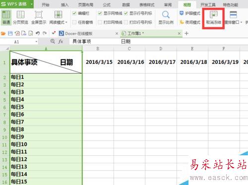The image size is (248, 185).
Task: Open the 公式 ribbon tab
Action: (x=107, y=5)
